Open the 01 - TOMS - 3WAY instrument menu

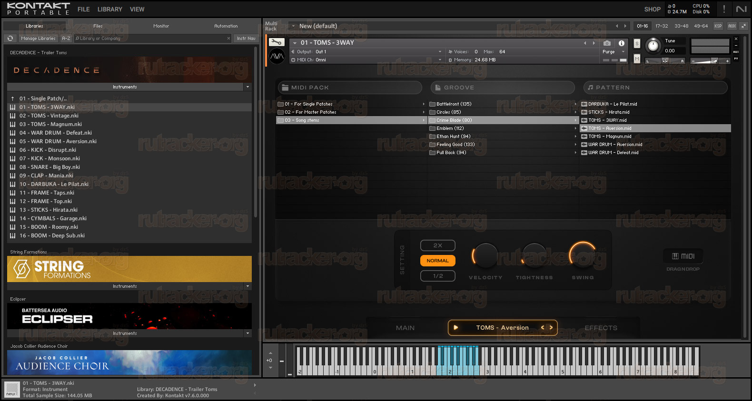tap(295, 43)
